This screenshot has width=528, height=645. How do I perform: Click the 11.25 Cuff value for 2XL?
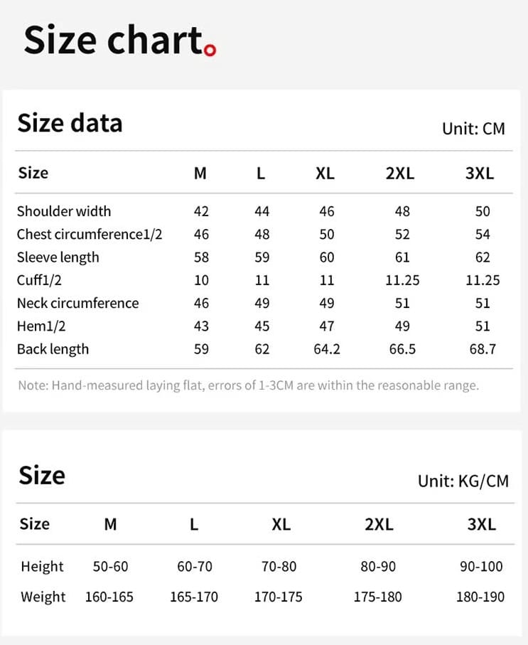coord(402,280)
